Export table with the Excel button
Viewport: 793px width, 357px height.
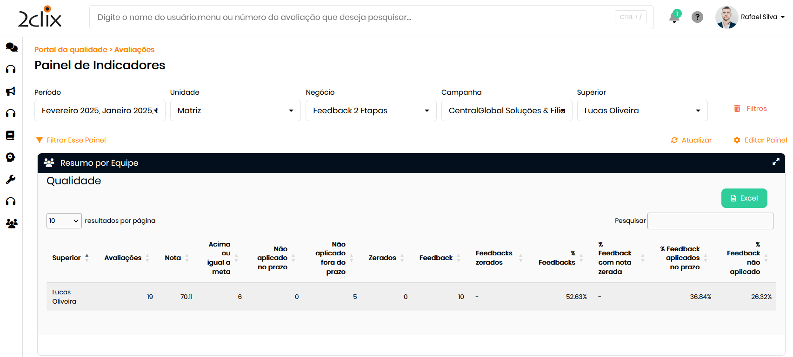pos(744,198)
